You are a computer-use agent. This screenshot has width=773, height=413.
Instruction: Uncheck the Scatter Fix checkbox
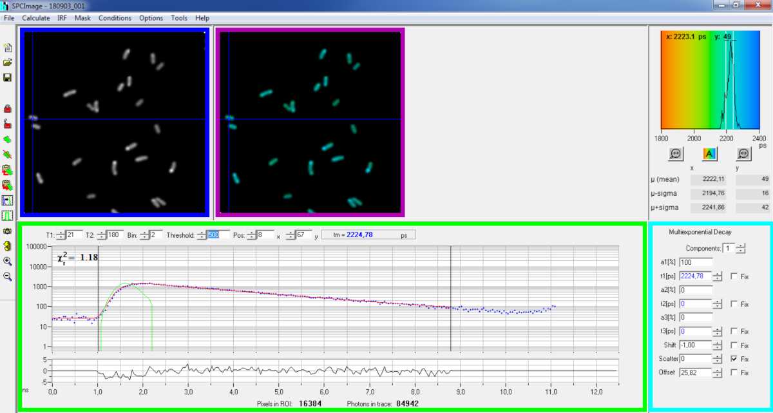[x=734, y=359]
